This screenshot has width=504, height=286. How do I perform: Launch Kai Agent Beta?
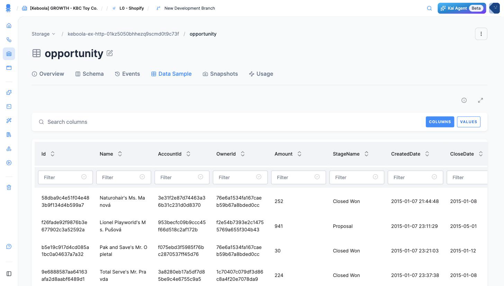[462, 8]
